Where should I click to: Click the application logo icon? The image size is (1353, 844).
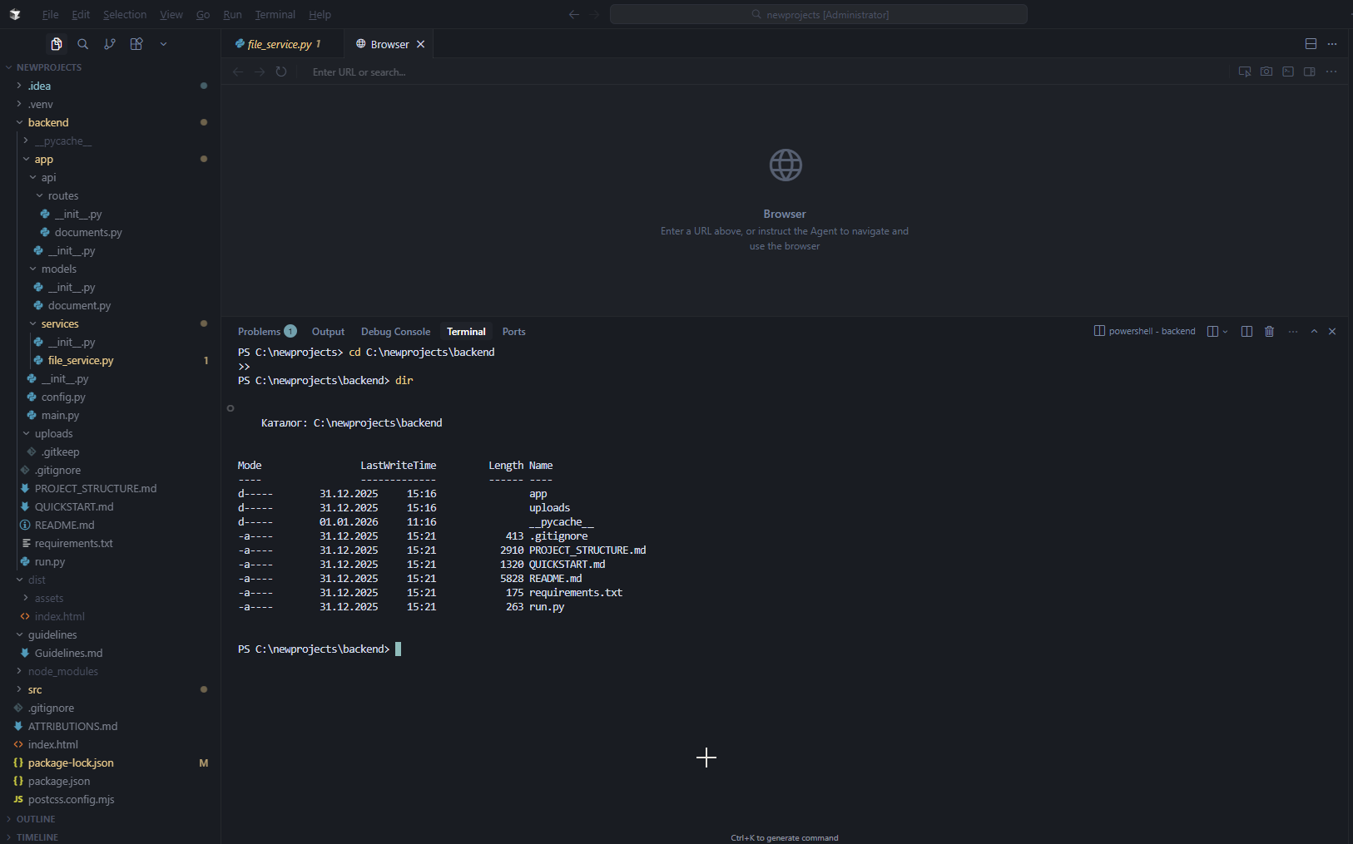15,14
